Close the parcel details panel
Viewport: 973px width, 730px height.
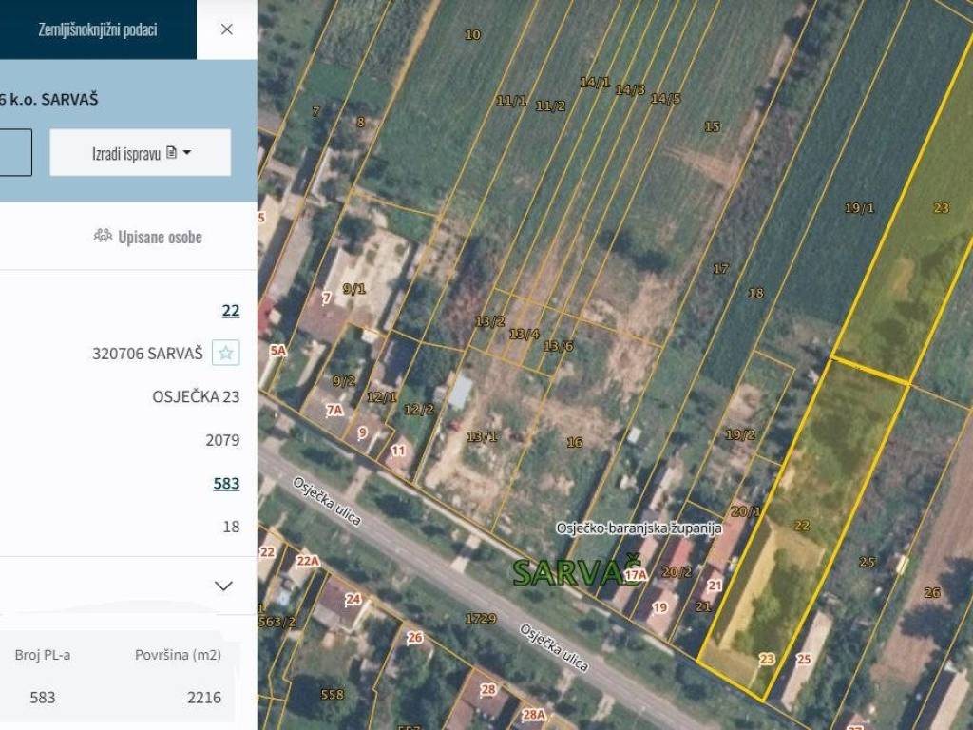point(226,29)
